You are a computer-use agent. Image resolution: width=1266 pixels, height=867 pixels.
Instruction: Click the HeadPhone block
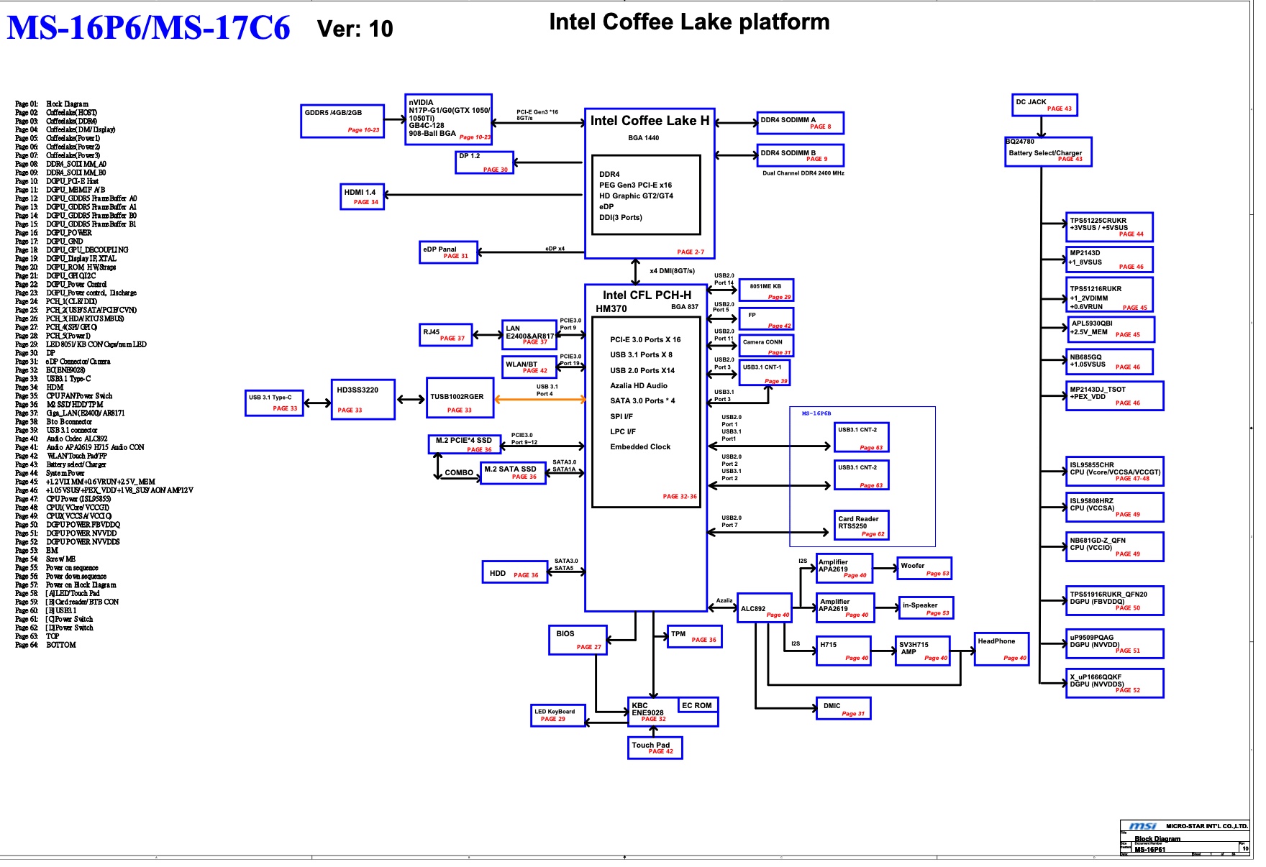[x=1002, y=649]
